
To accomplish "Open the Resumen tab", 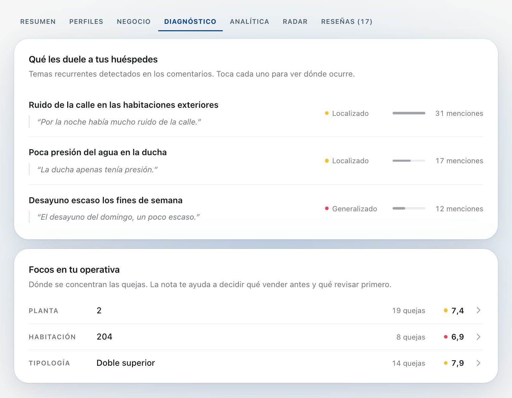I will point(38,21).
